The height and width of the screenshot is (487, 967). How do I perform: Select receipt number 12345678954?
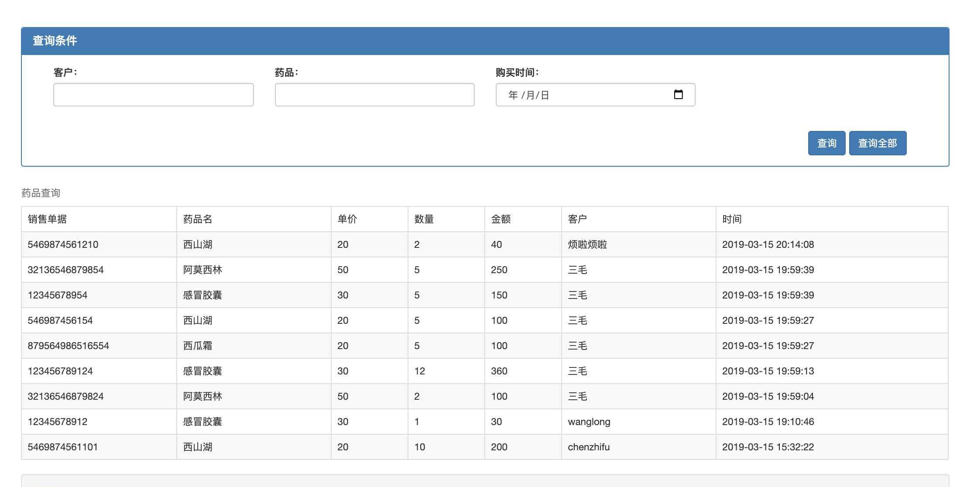[57, 295]
